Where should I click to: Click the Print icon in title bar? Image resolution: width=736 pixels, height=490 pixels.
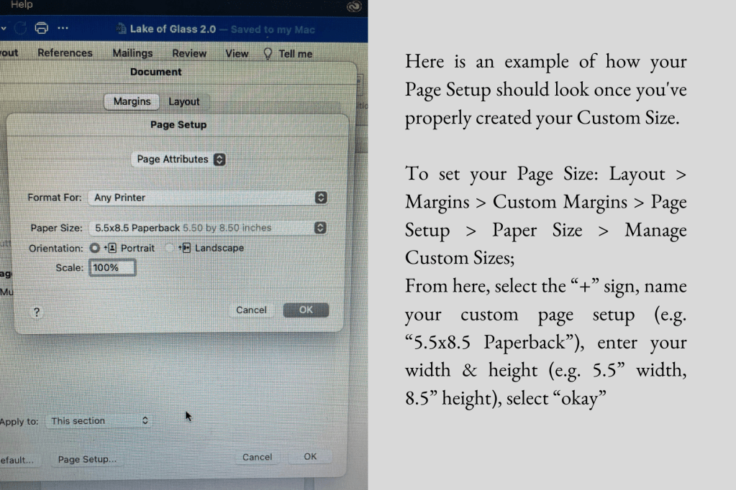point(42,29)
